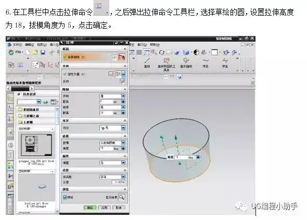Click the Apply (应用) button

pyautogui.click(x=105, y=207)
